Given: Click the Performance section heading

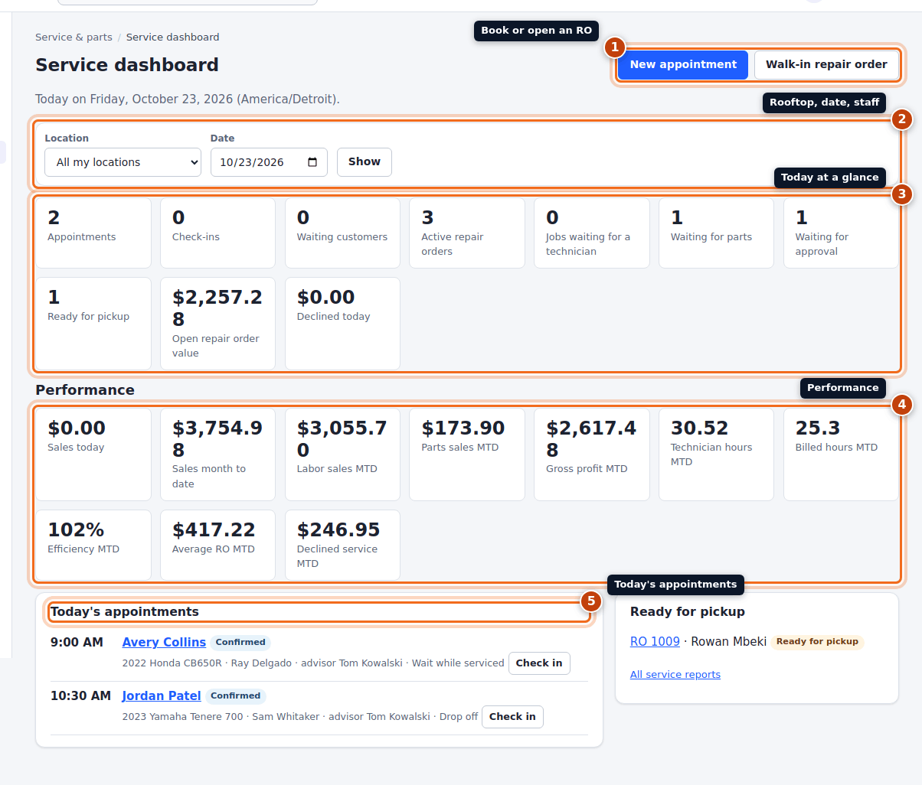Looking at the screenshot, I should (x=85, y=389).
